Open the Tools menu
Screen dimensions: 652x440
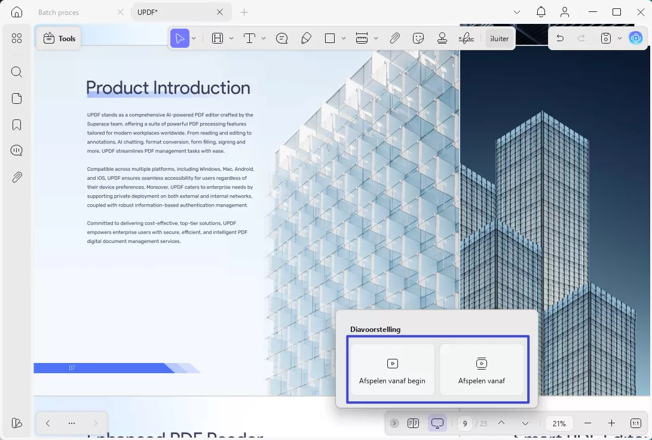point(59,38)
